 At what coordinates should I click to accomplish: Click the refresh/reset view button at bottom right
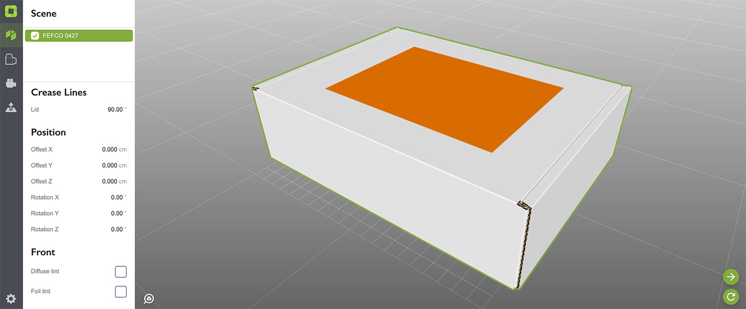[x=731, y=297]
